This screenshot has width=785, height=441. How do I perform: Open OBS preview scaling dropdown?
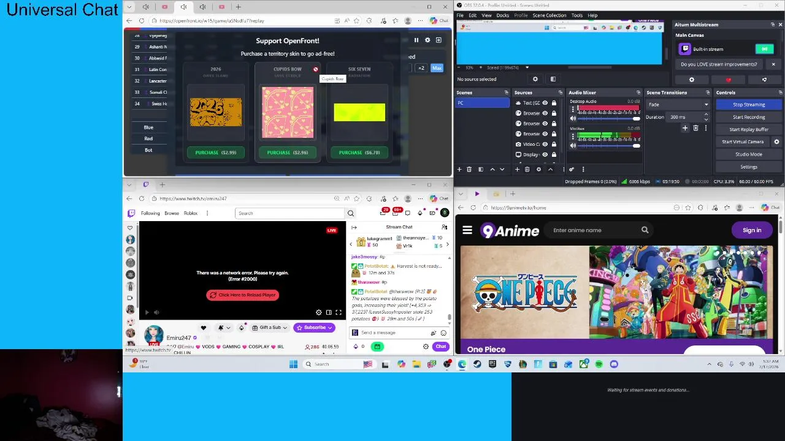pos(526,67)
